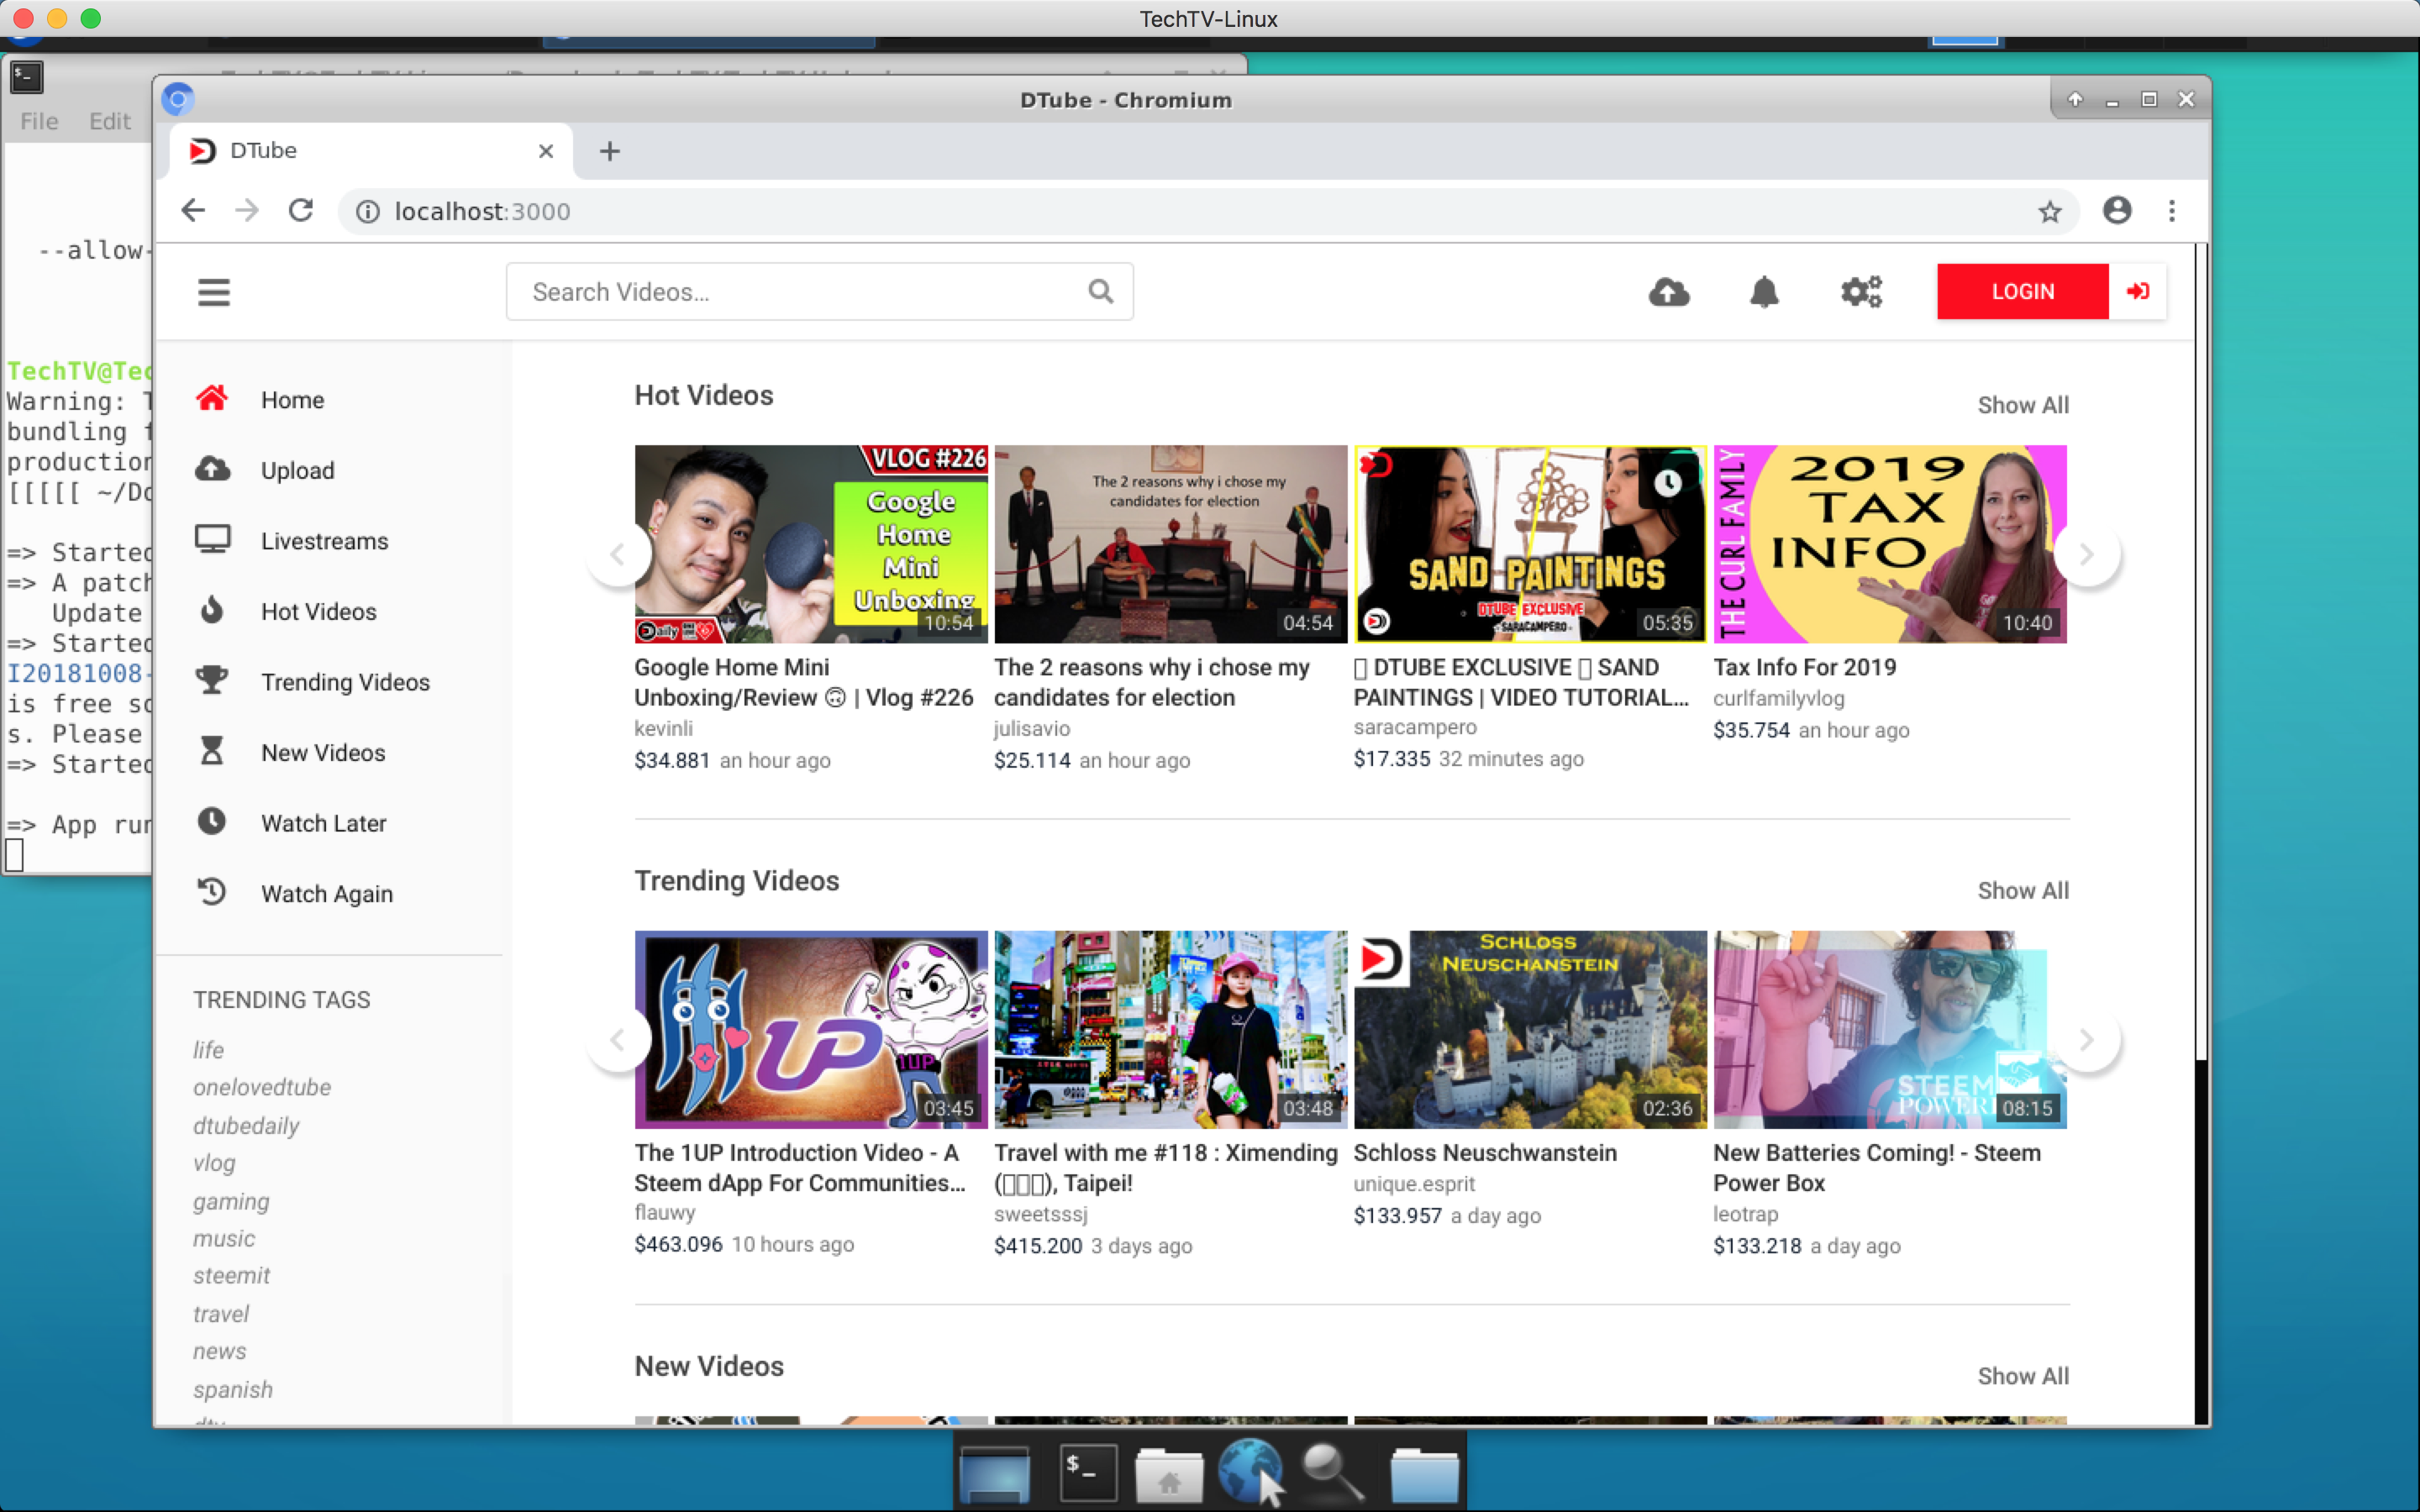Image resolution: width=2420 pixels, height=1512 pixels.
Task: Click the Upload cloud icon in sidebar
Action: tap(212, 469)
